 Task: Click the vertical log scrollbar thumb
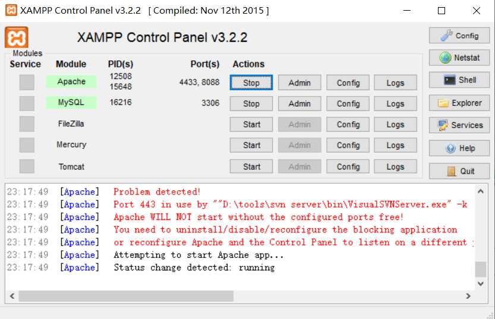click(x=481, y=270)
